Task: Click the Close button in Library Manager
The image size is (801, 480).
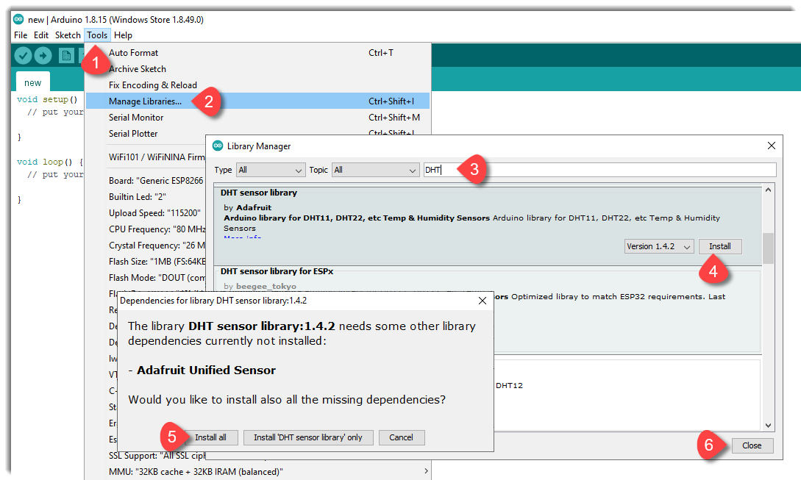Action: pos(752,445)
